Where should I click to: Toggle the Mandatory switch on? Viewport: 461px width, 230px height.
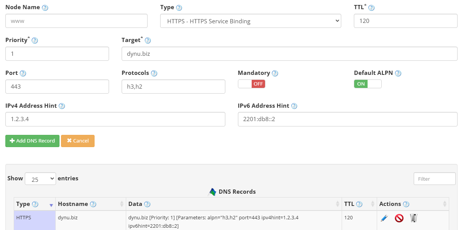(x=251, y=84)
